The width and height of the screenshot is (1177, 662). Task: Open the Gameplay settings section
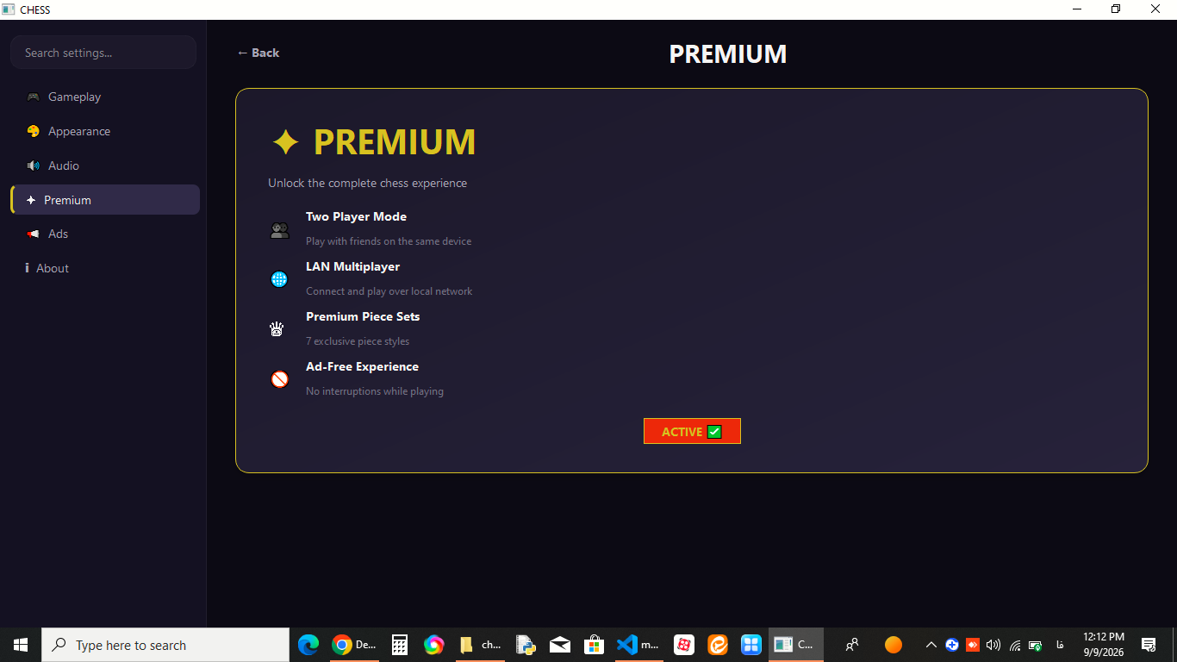click(x=104, y=97)
